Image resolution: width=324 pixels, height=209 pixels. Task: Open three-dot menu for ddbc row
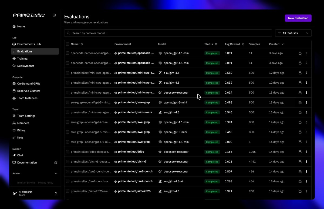tap(306, 152)
